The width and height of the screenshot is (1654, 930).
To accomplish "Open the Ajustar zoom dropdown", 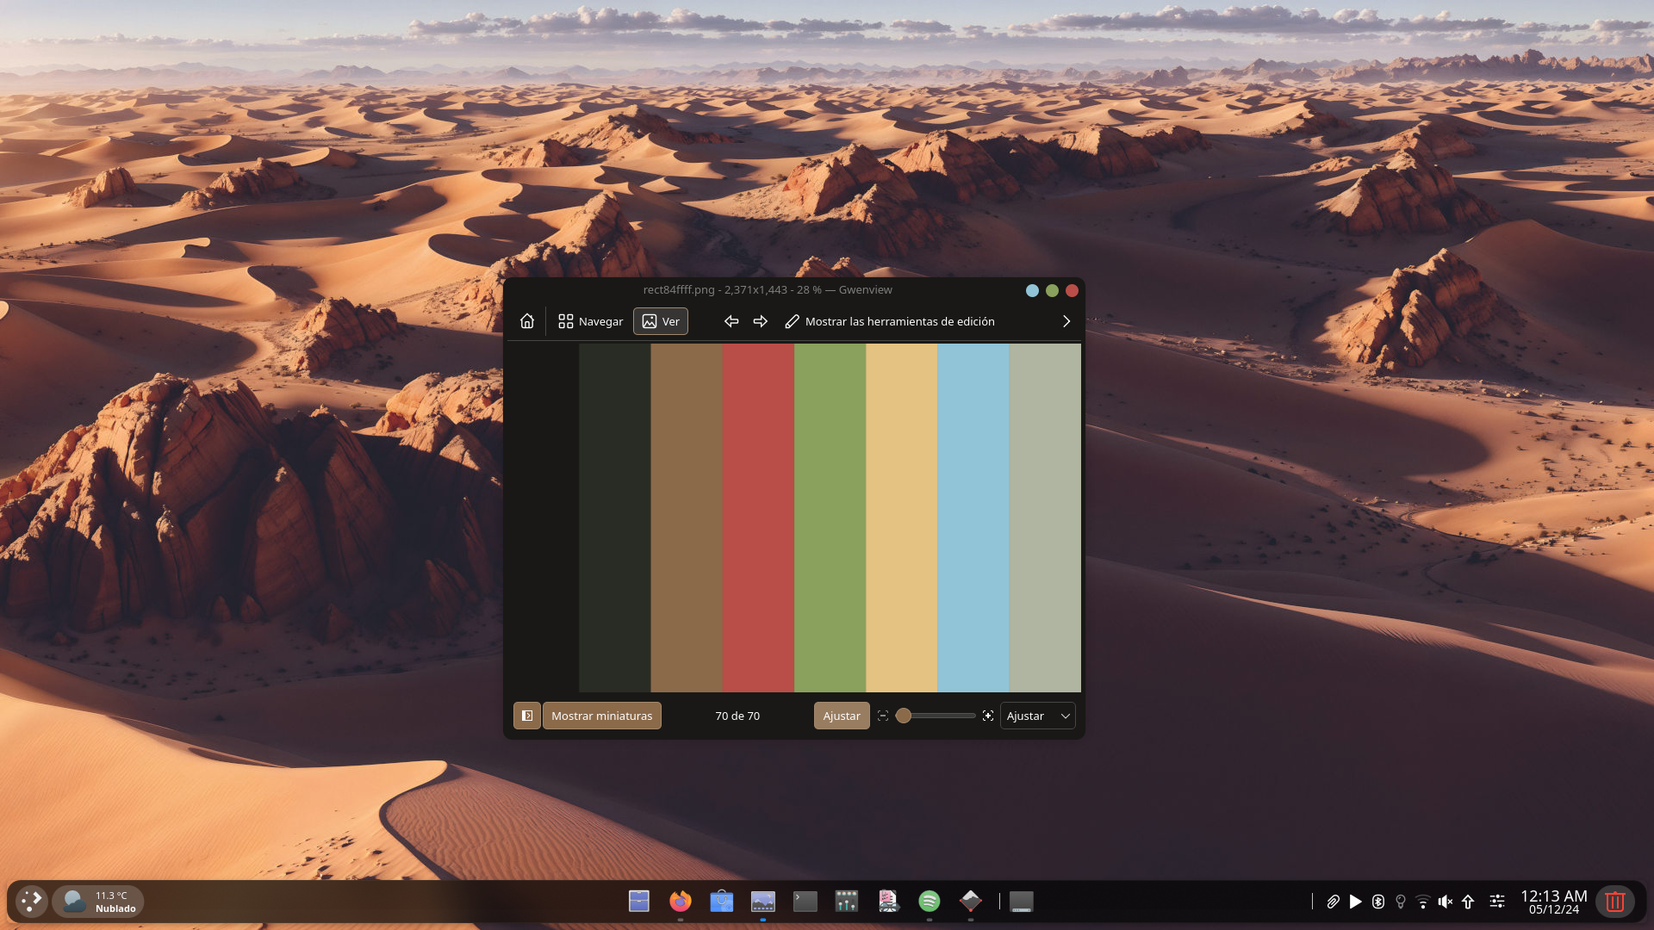I will coord(1038,716).
